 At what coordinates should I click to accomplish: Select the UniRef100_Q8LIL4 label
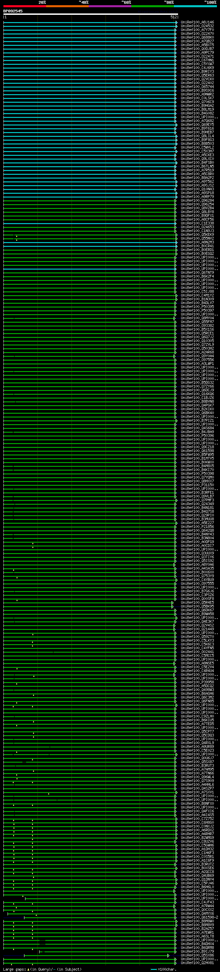(197, 136)
